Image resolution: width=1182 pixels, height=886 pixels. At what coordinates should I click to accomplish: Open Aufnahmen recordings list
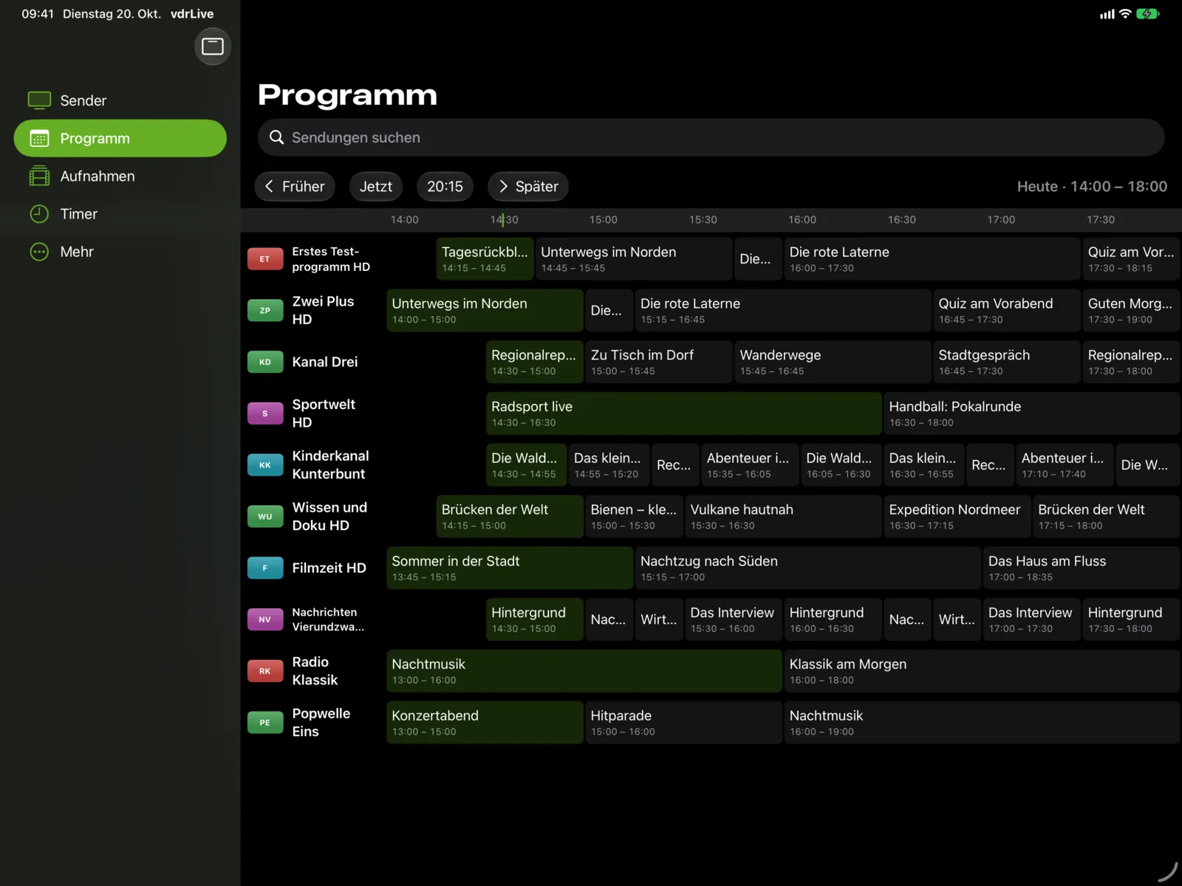(x=120, y=176)
